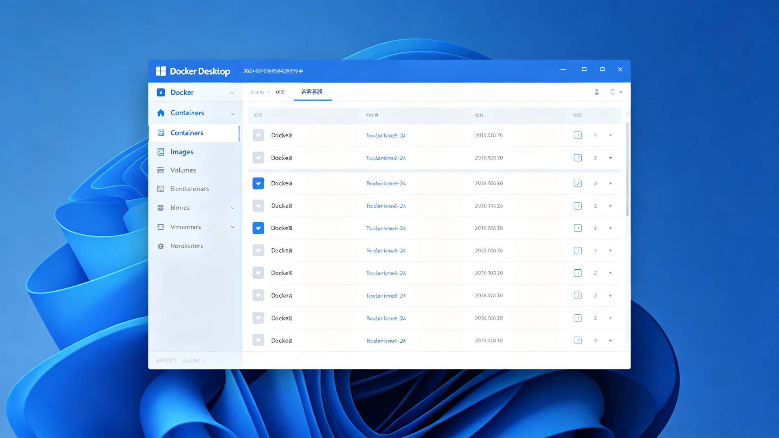Viewport: 779px width, 438px height.
Task: Click the status text beside Docker Desktop title
Action: 273,71
